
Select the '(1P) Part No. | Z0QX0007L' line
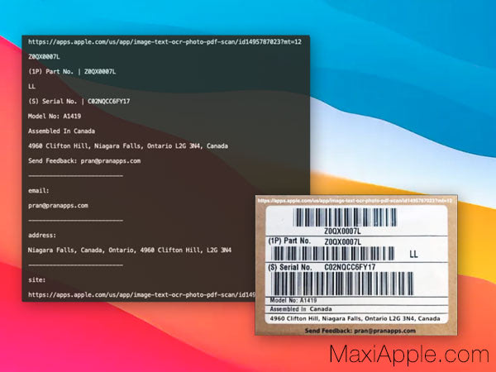coord(72,71)
